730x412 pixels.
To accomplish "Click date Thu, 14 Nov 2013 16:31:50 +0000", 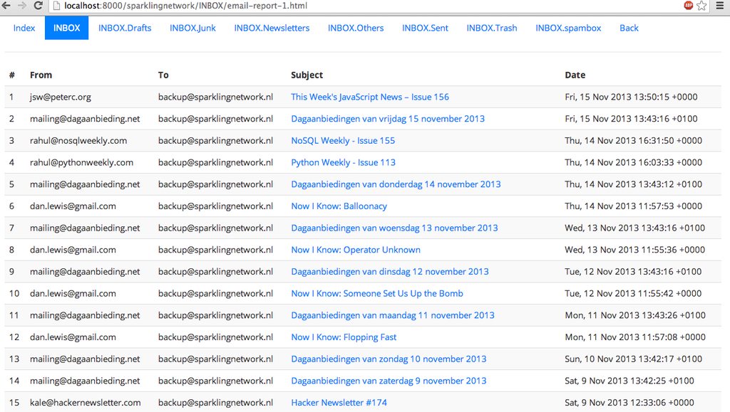I will (x=633, y=141).
